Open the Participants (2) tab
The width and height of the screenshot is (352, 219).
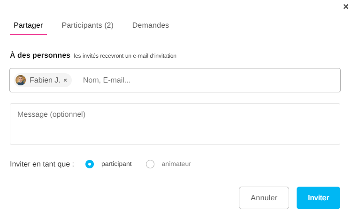pyautogui.click(x=87, y=25)
